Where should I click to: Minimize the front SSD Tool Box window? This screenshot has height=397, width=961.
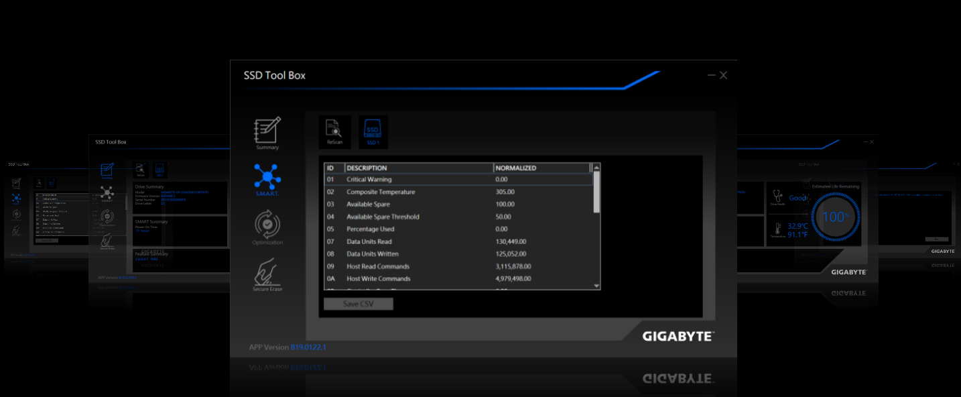pos(711,75)
